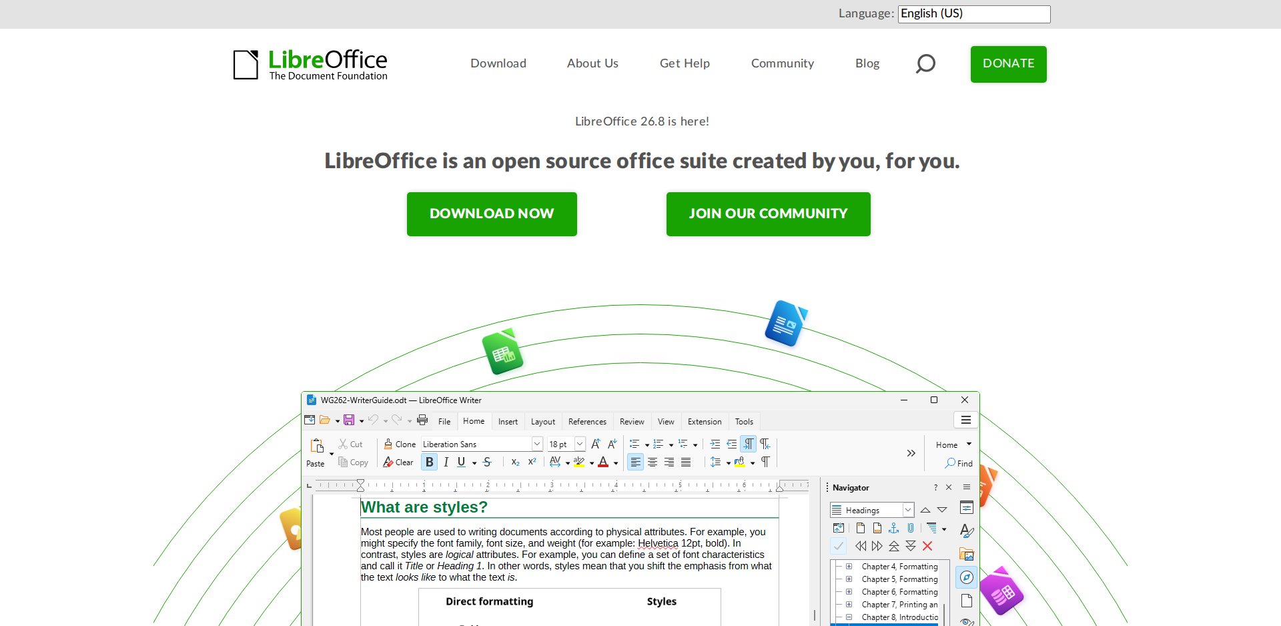This screenshot has height=626, width=1281.
Task: Click the Clone formatting brush
Action: pos(388,444)
